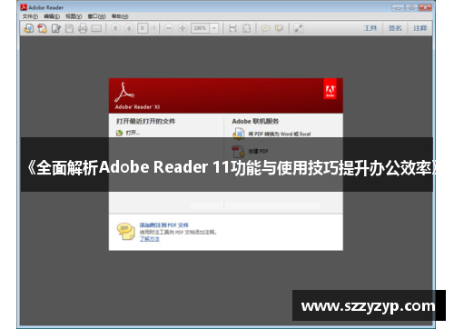Click the 打开... link in recent files
The image size is (454, 329).
[133, 133]
